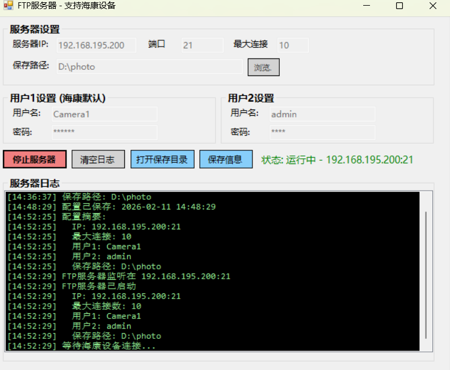Open the save folder via 打开保存目录
Viewport: 450px width, 370px height.
tap(162, 159)
